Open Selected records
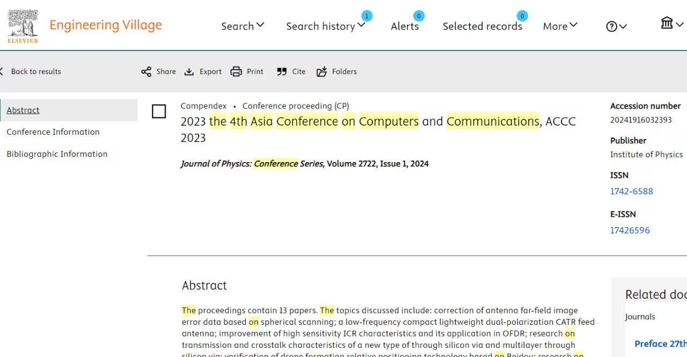 click(483, 26)
